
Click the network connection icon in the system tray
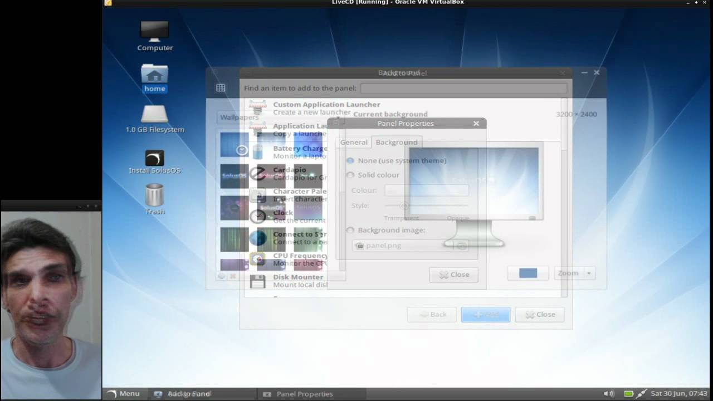coord(642,394)
